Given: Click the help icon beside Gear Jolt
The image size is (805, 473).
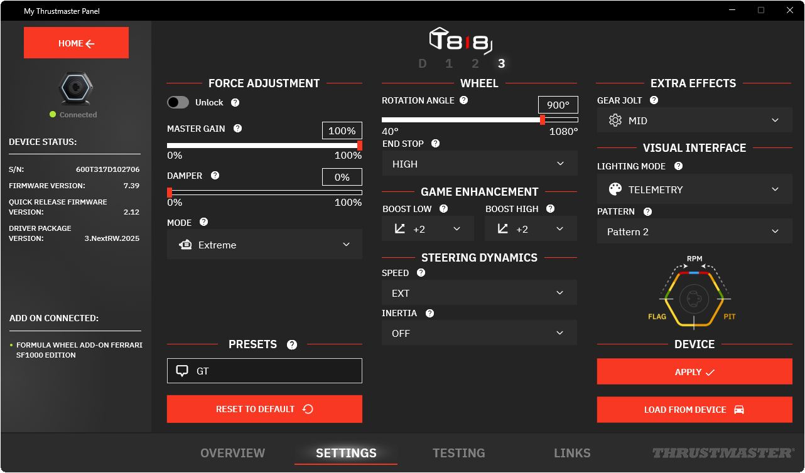Looking at the screenshot, I should click(654, 100).
